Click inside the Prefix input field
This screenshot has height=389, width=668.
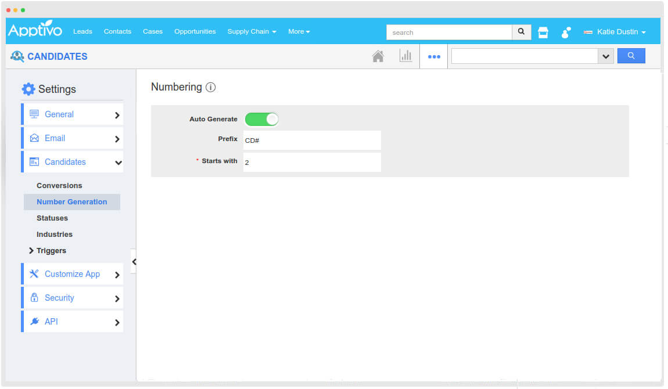tap(312, 140)
